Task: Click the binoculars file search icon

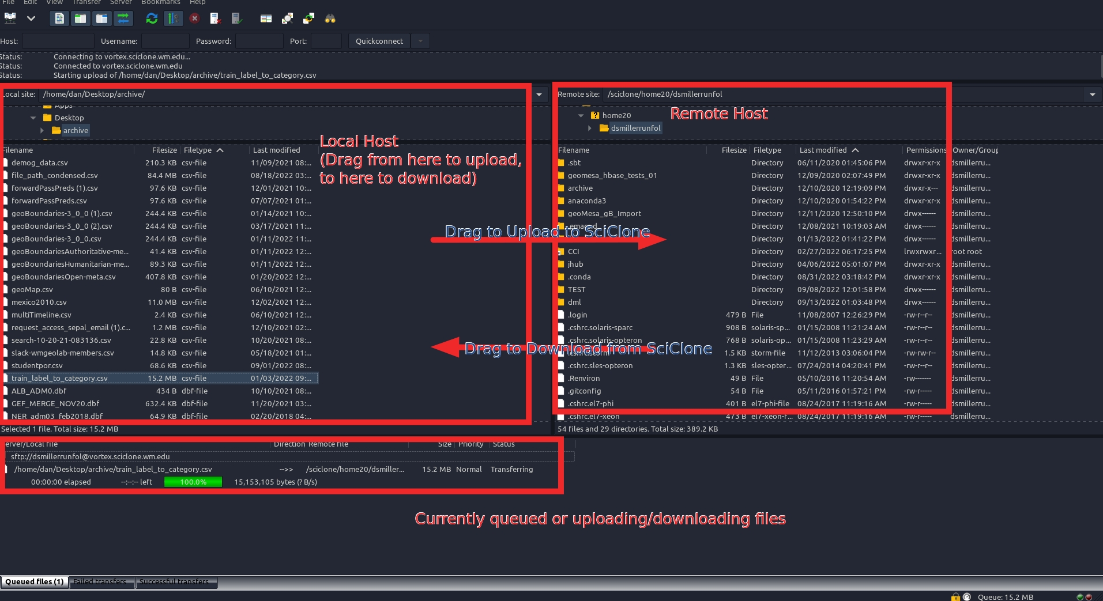Action: [330, 18]
